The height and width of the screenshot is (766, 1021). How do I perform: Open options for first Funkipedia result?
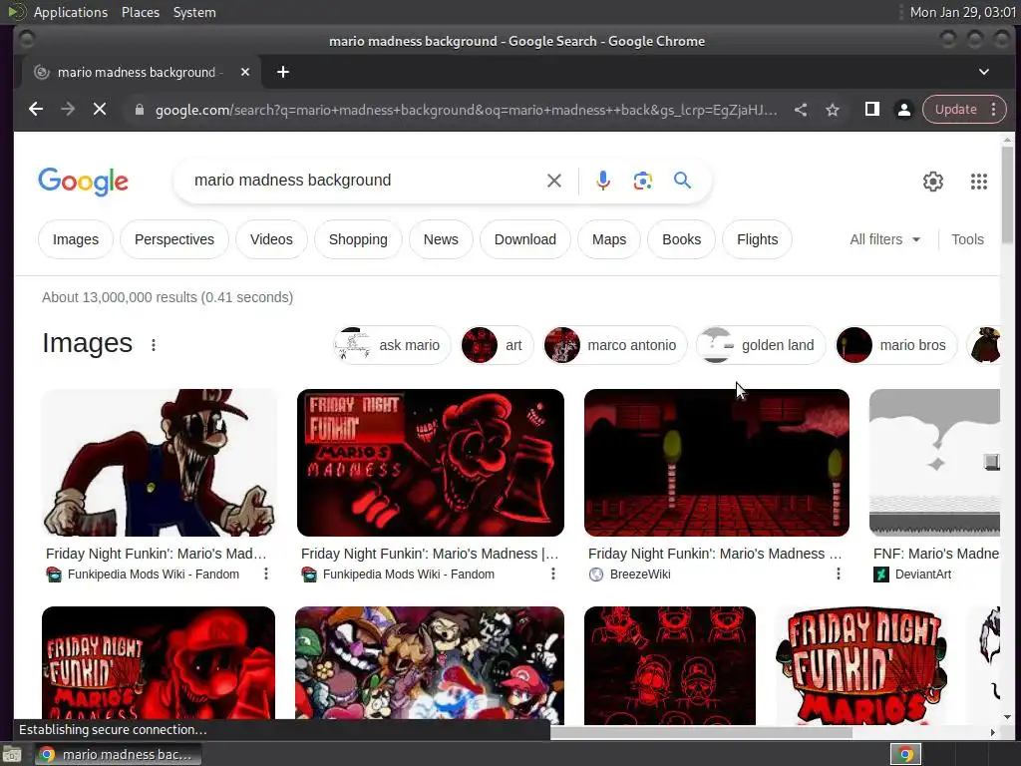coord(265,574)
